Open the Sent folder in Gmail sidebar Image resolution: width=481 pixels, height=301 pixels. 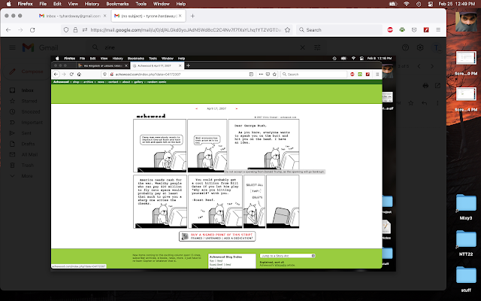point(27,133)
